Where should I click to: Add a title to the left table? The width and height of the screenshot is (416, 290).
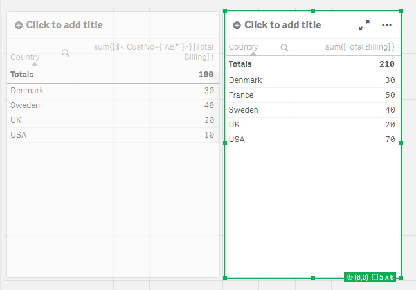click(64, 25)
